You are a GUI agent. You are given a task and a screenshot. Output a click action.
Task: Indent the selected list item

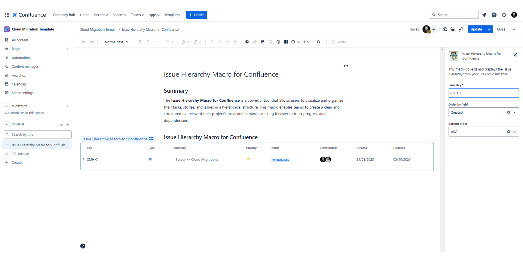pyautogui.click(x=235, y=42)
